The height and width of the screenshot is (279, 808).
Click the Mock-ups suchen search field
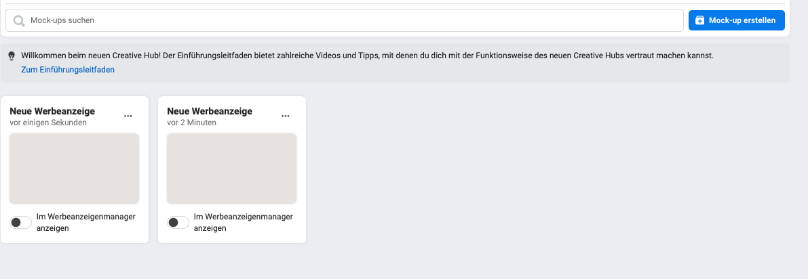click(x=344, y=20)
